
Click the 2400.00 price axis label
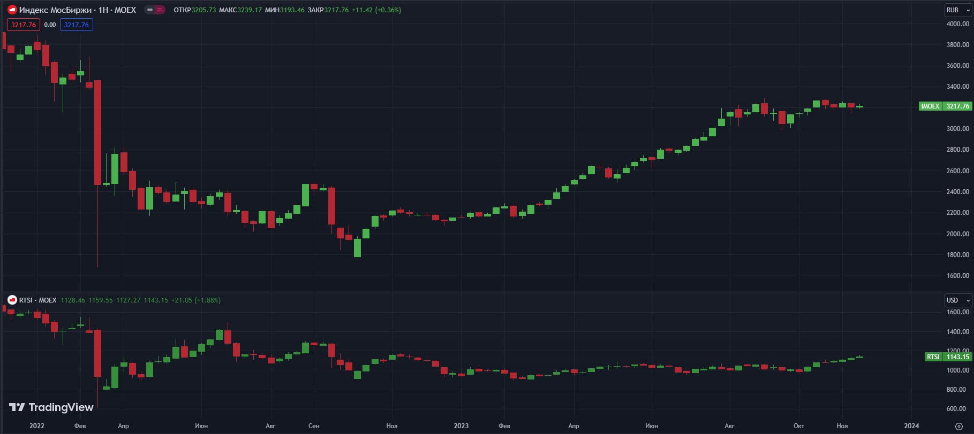957,191
